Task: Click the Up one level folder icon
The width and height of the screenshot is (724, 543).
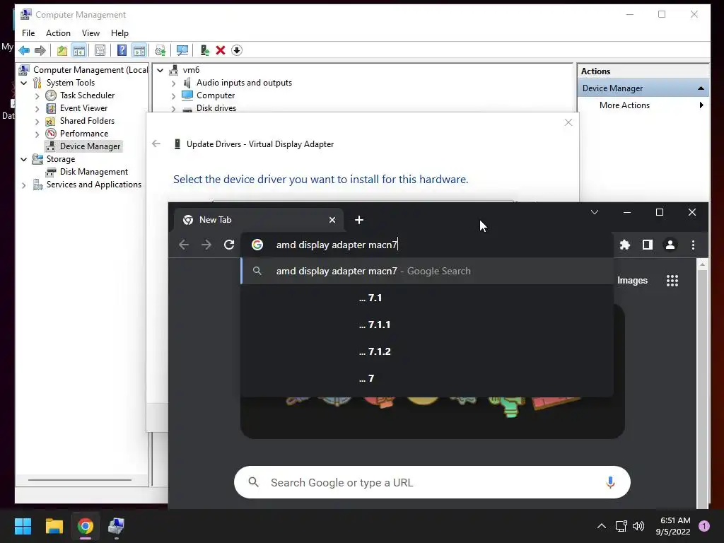Action: coord(62,50)
